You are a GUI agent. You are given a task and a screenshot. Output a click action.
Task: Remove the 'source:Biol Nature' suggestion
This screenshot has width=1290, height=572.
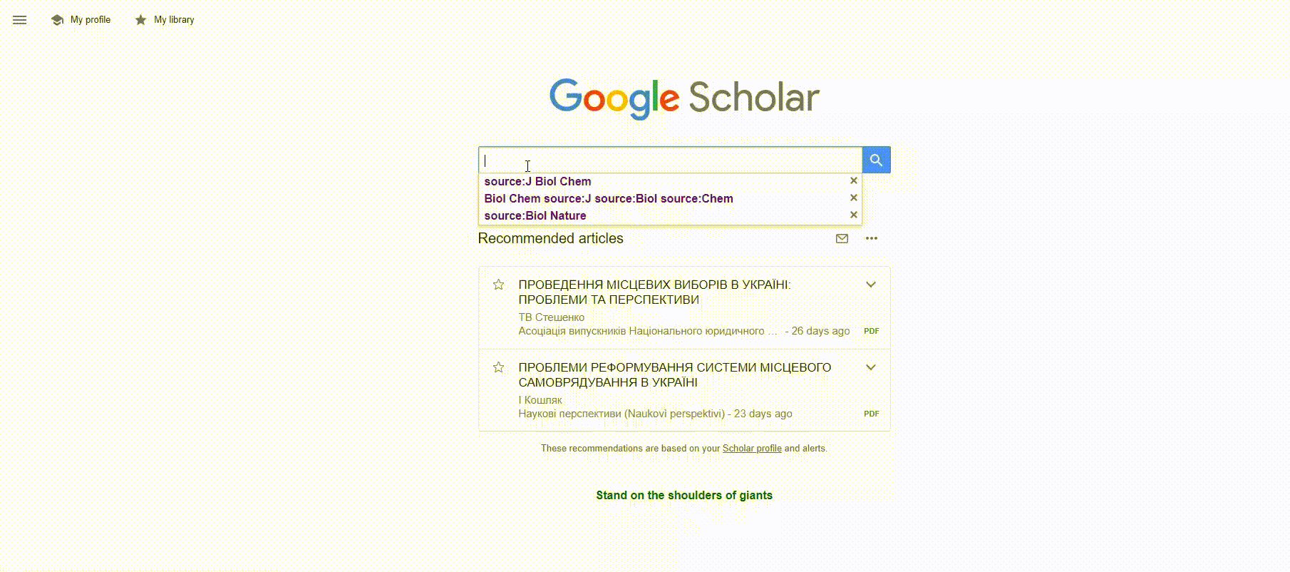(x=853, y=215)
